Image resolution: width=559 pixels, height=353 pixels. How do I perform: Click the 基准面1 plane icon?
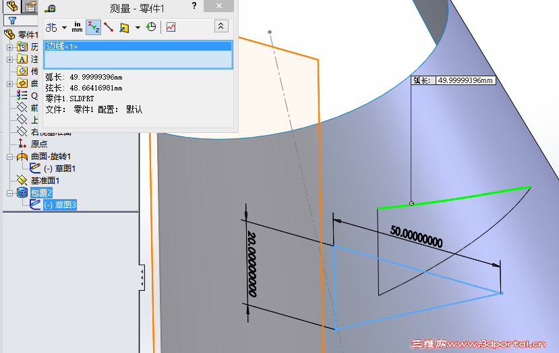[22, 180]
